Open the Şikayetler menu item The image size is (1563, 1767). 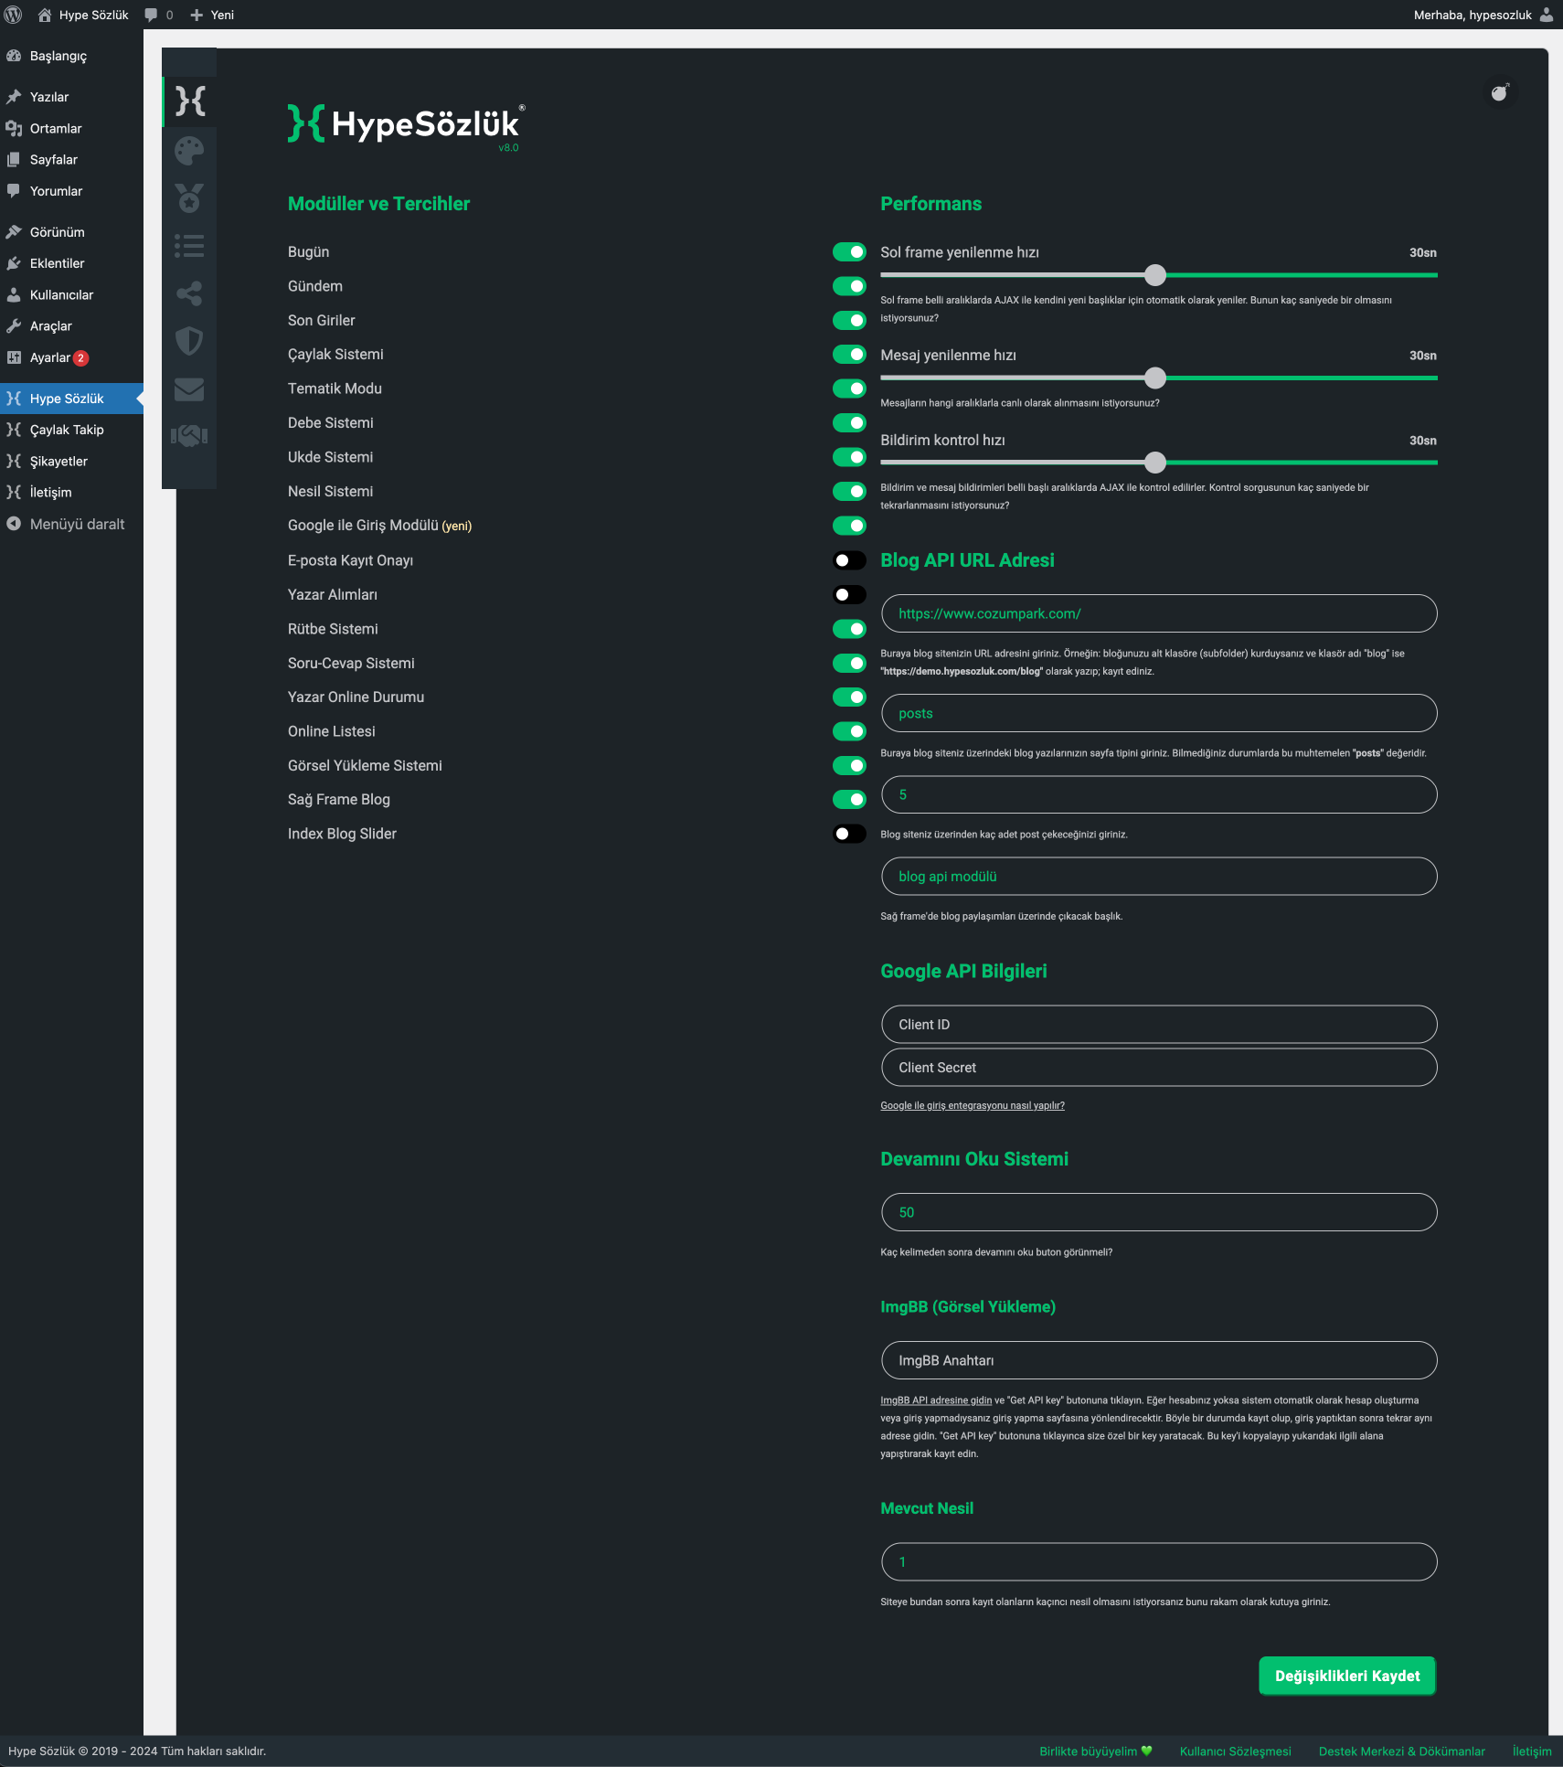click(x=71, y=461)
